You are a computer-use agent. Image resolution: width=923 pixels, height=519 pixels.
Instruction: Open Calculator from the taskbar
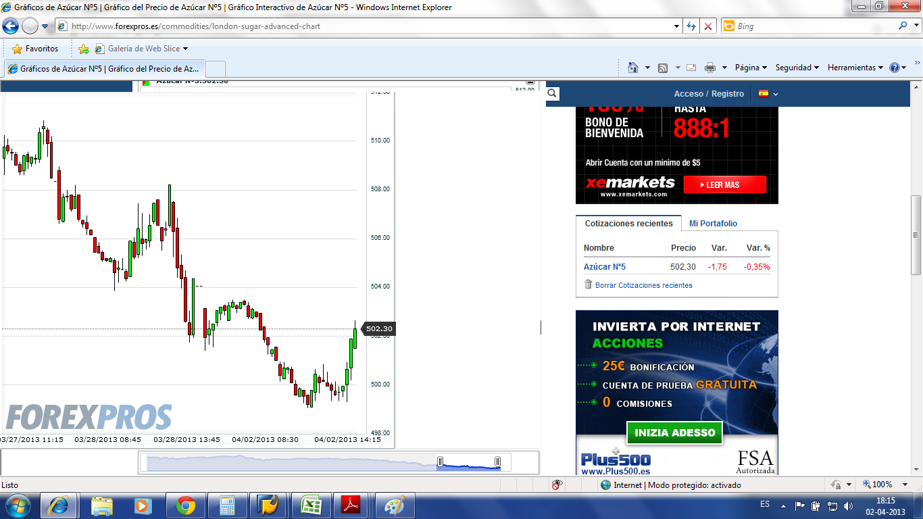tap(226, 505)
